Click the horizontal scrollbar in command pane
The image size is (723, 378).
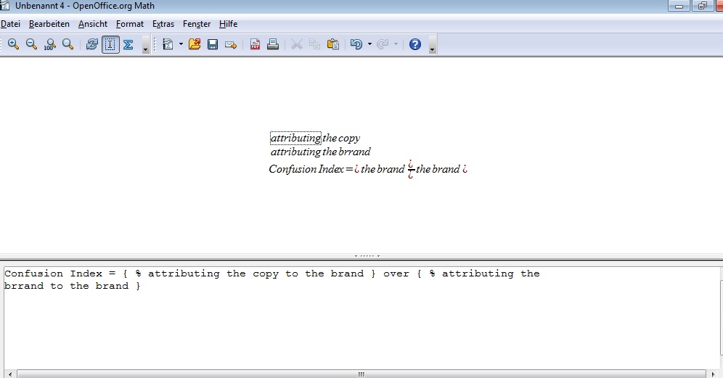click(x=361, y=374)
